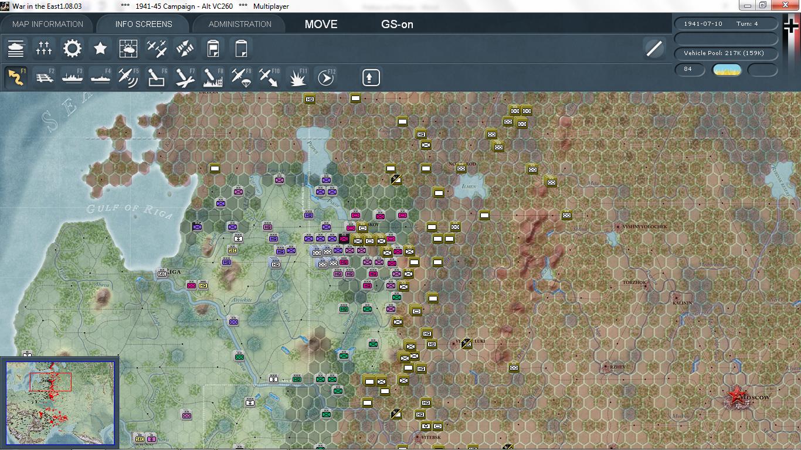Open the game options gear icon
The width and height of the screenshot is (801, 450).
click(72, 48)
